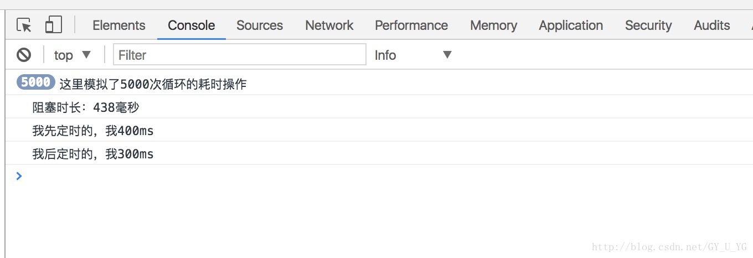Clear console with the ban icon
Image resolution: width=753 pixels, height=258 pixels.
coord(24,55)
